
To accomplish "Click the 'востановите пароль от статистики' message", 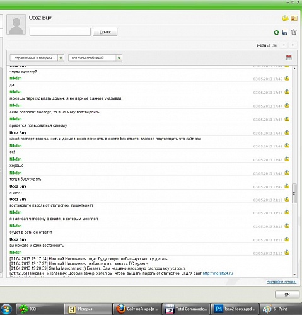I will tap(51, 205).
